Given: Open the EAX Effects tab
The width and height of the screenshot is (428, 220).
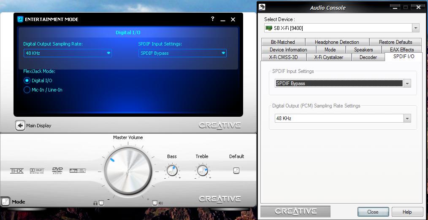Looking at the screenshot, I should click(402, 50).
